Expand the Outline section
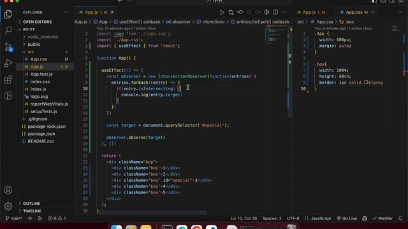 pyautogui.click(x=31, y=204)
